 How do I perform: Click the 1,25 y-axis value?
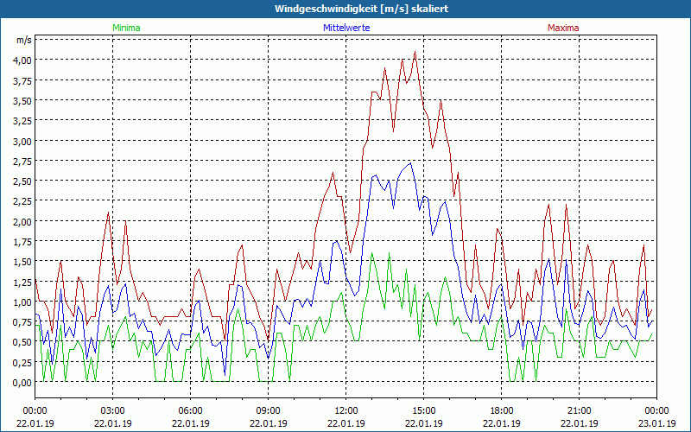pos(22,283)
